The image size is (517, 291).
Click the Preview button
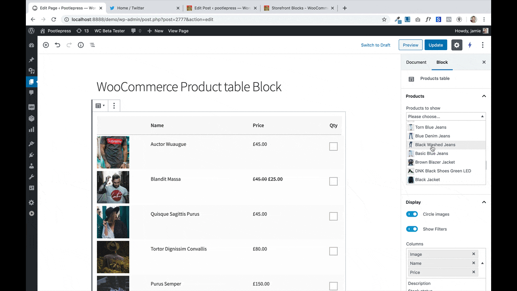(x=410, y=45)
